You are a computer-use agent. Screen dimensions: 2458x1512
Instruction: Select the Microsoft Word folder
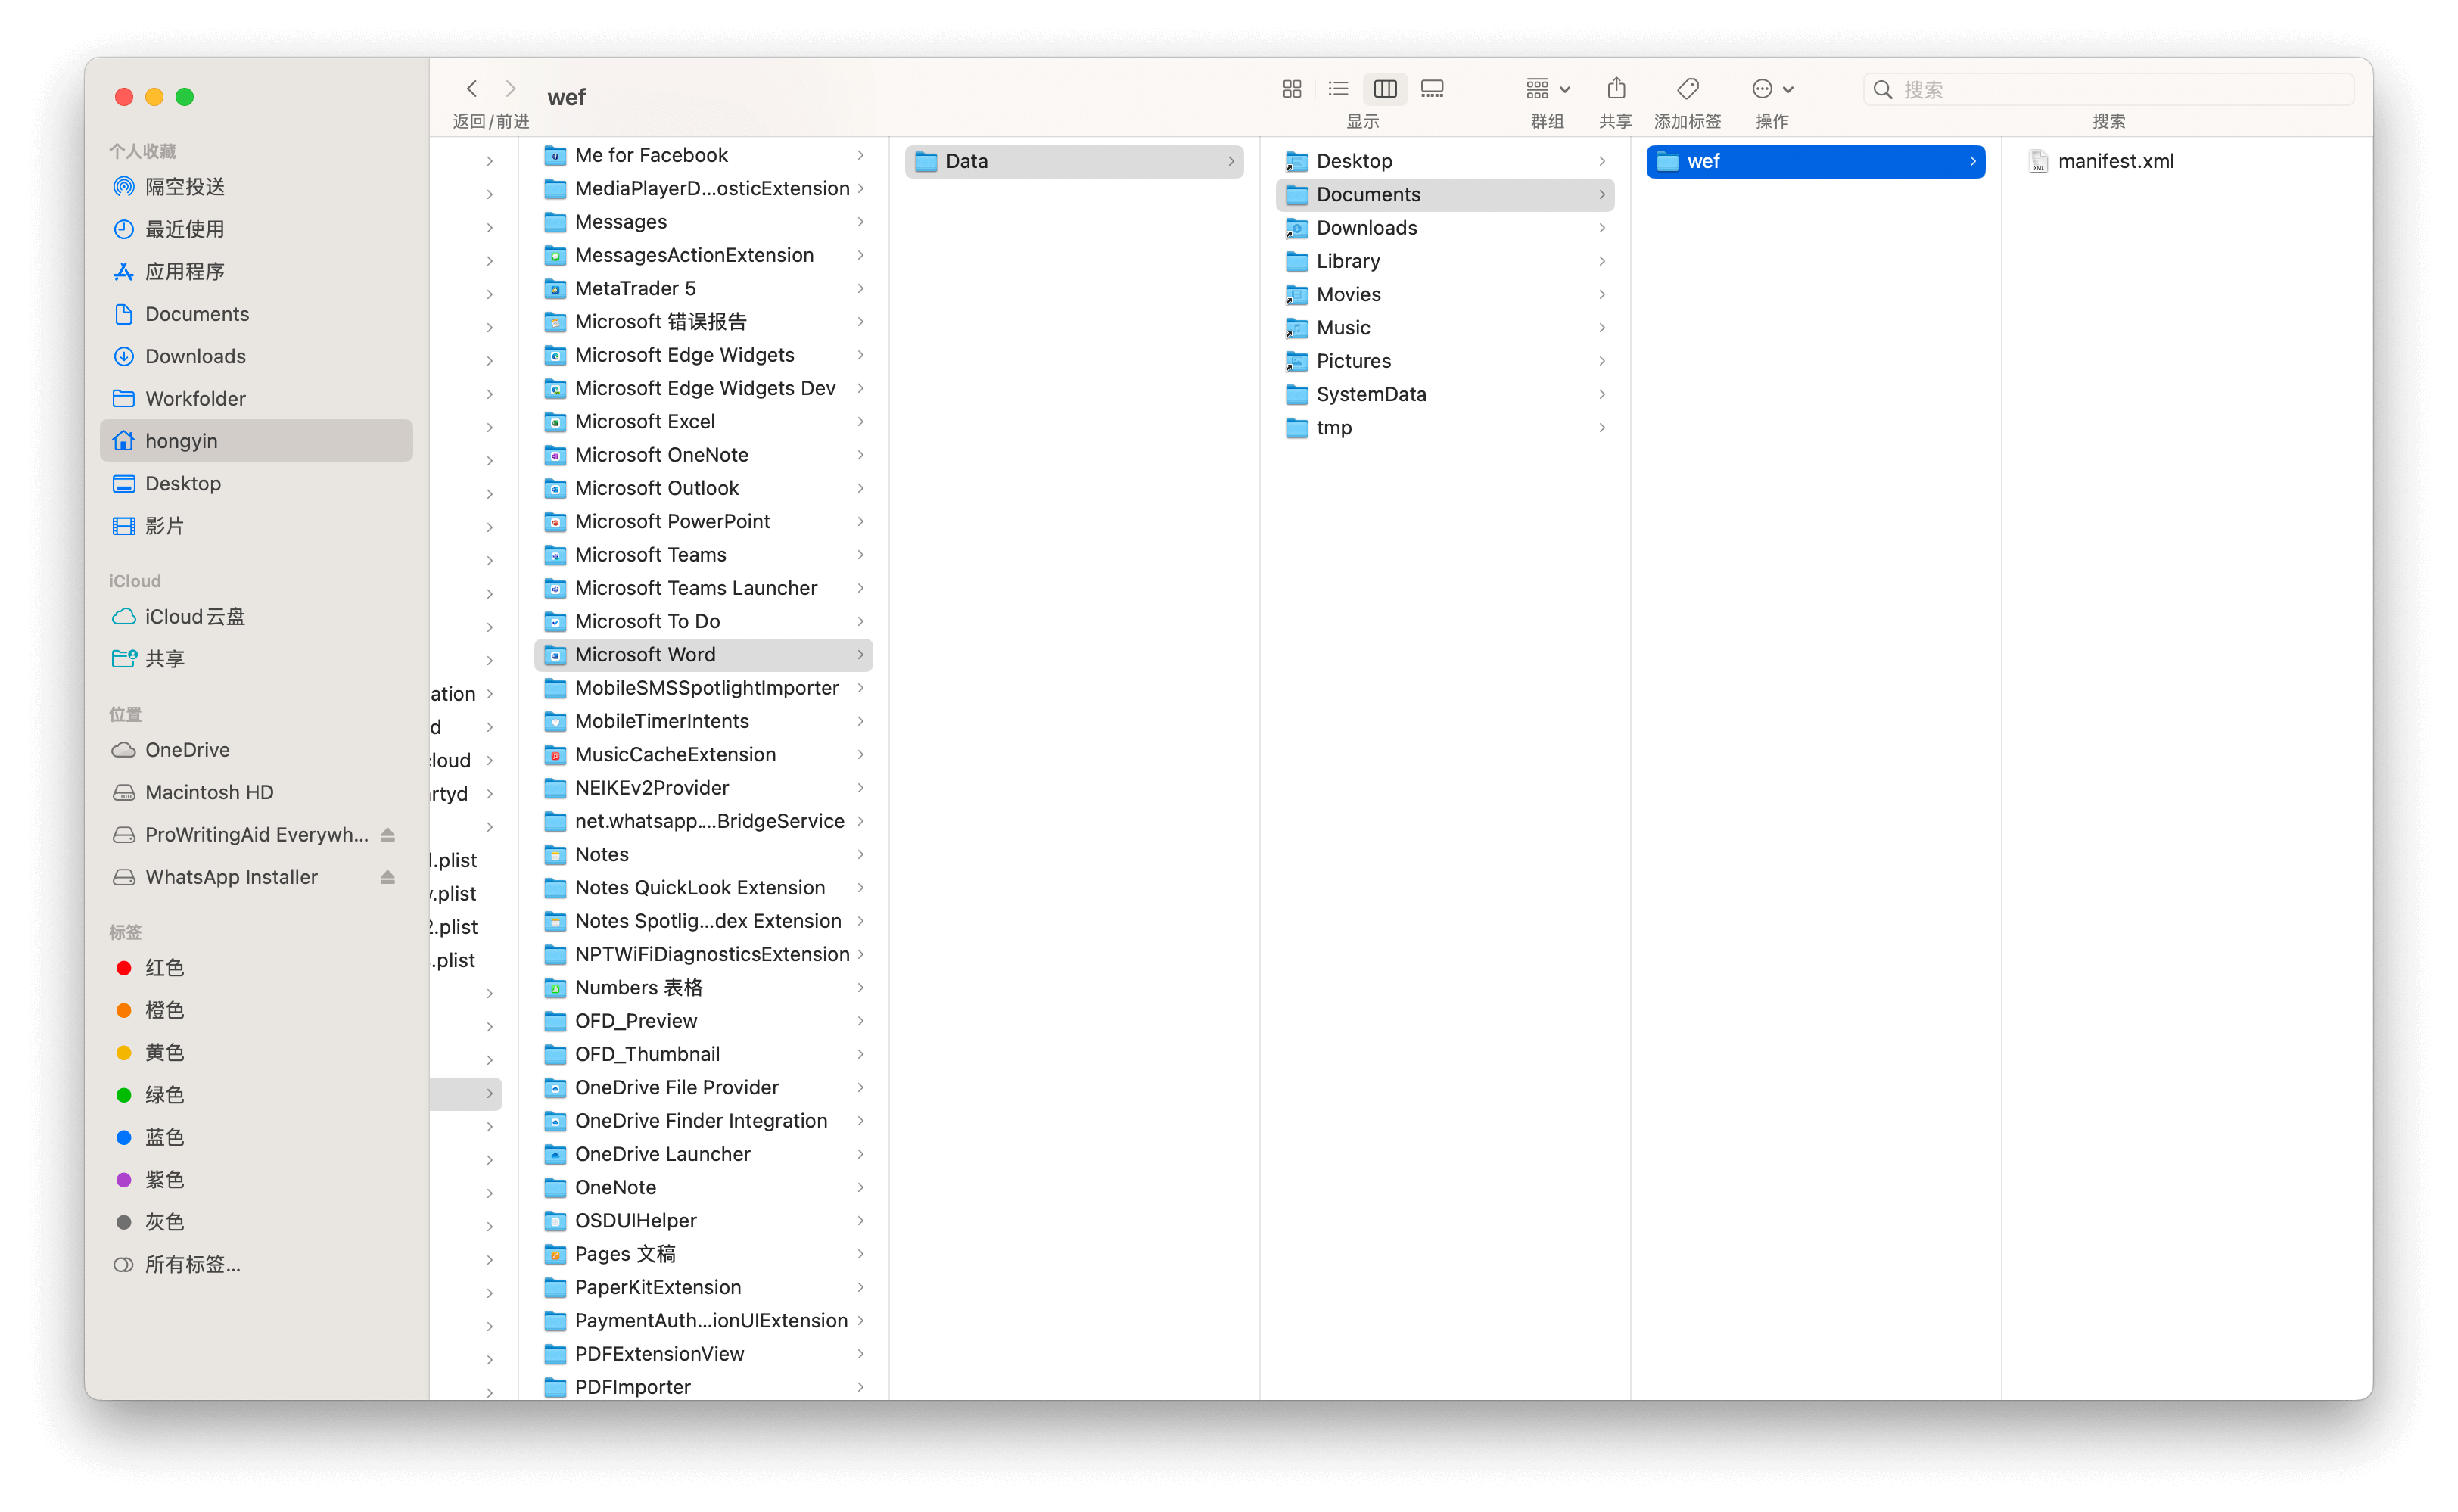tap(704, 654)
